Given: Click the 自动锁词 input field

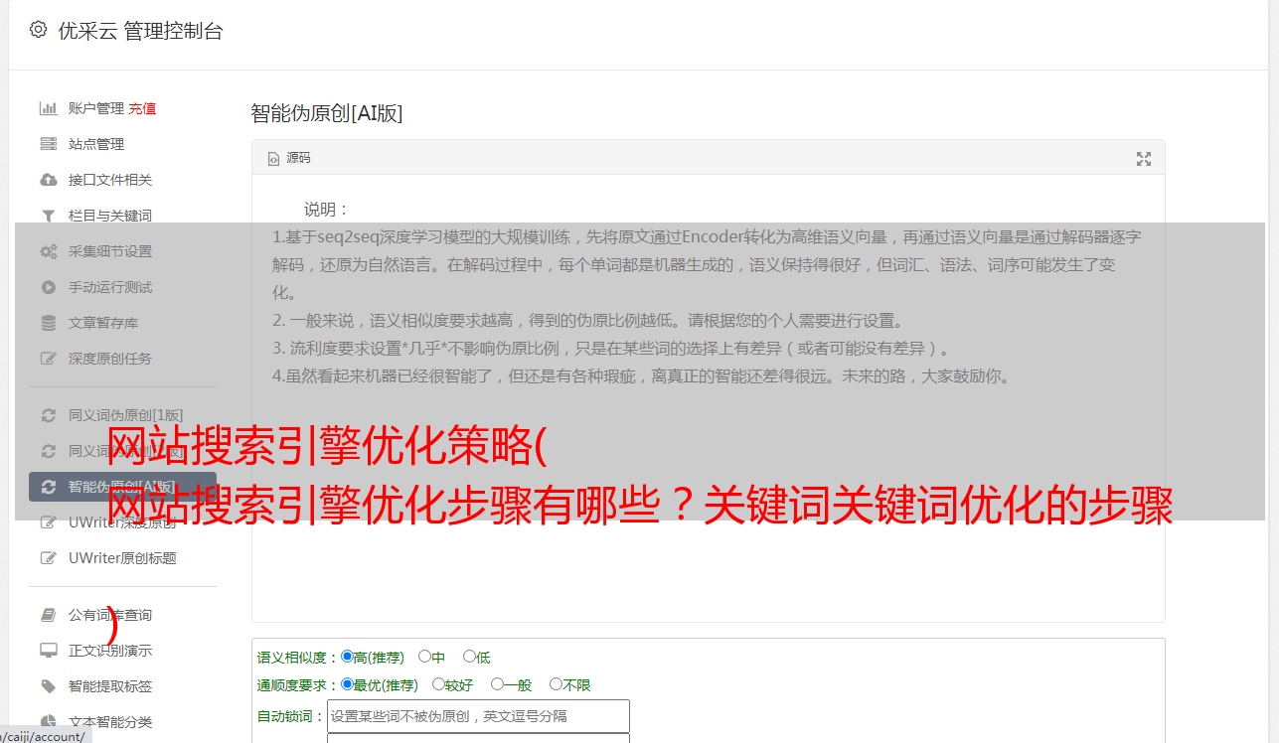Looking at the screenshot, I should [478, 716].
